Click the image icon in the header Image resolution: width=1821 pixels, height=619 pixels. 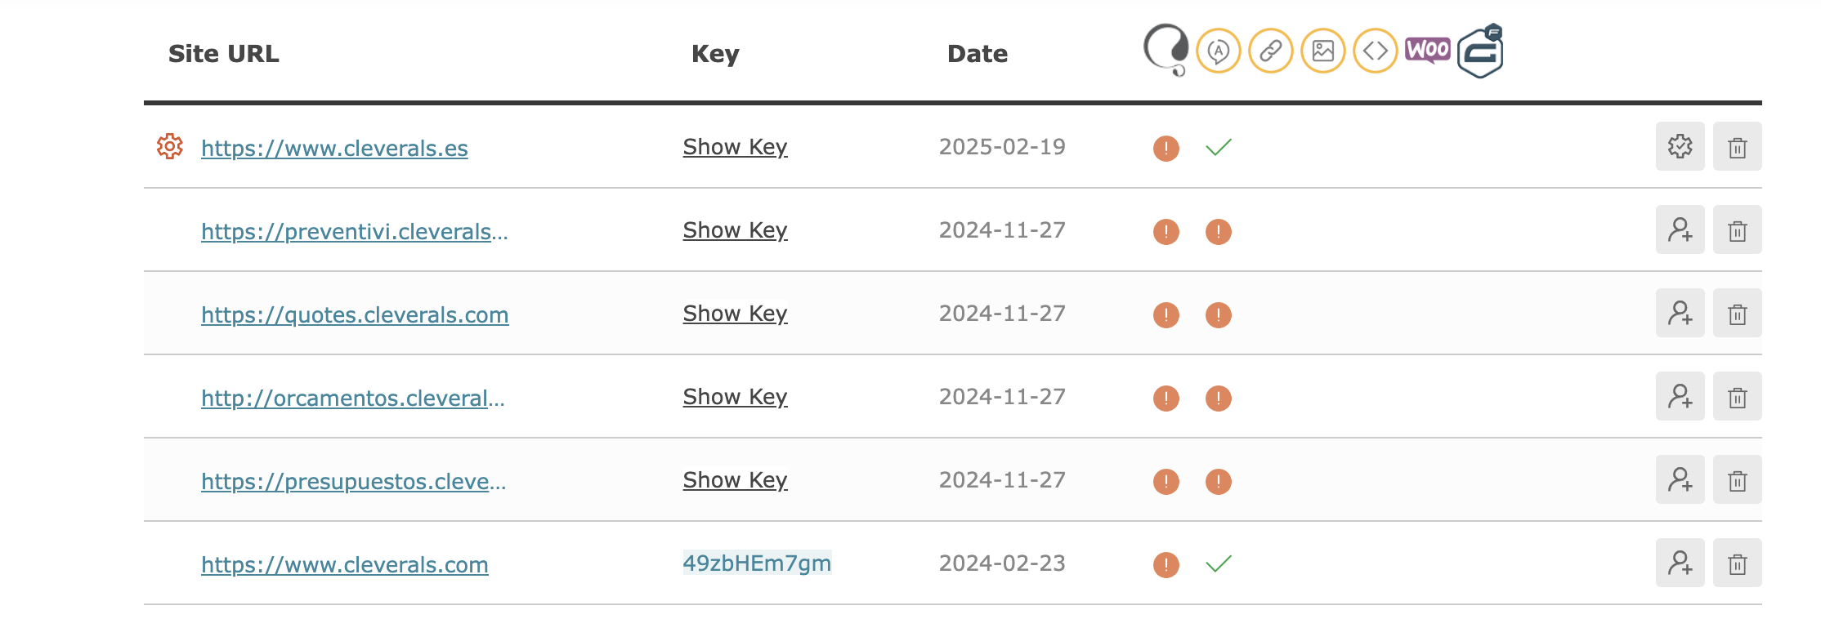[x=1322, y=51]
